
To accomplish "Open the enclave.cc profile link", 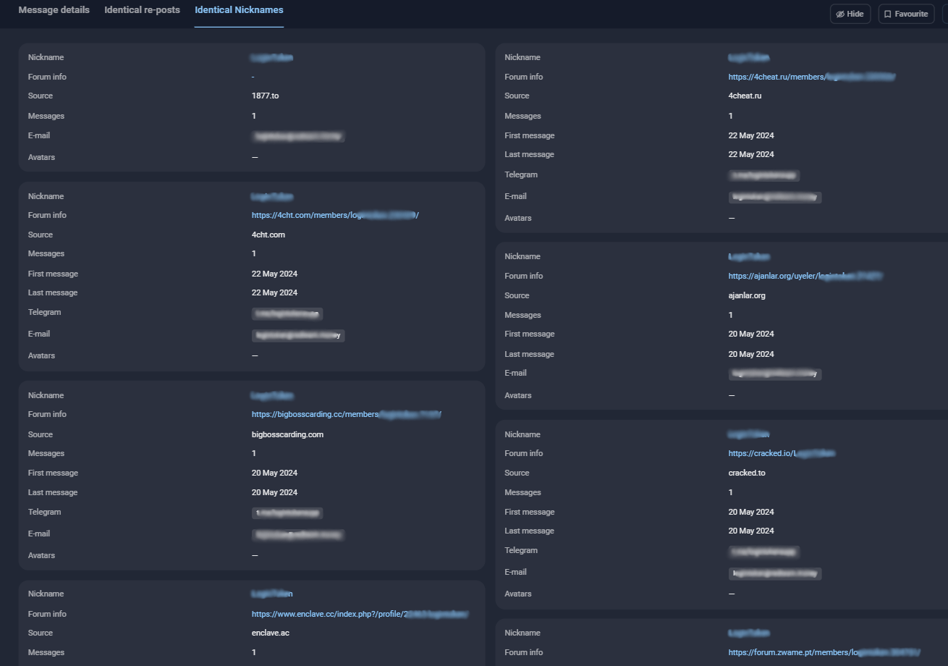I will pyautogui.click(x=360, y=613).
